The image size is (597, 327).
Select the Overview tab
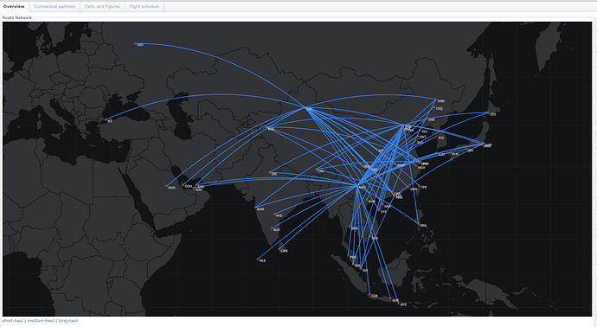coord(14,6)
